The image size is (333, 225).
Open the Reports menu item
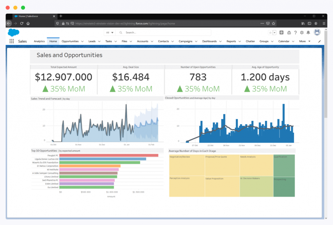(x=231, y=41)
